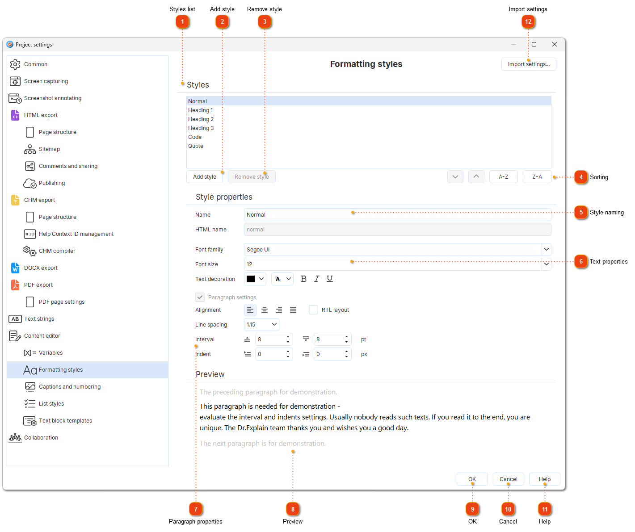Click the Cancel button
635x532 pixels.
point(509,479)
